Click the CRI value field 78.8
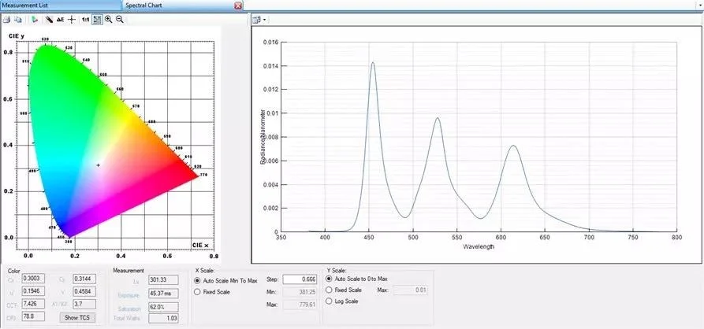The width and height of the screenshot is (704, 329). pyautogui.click(x=33, y=316)
